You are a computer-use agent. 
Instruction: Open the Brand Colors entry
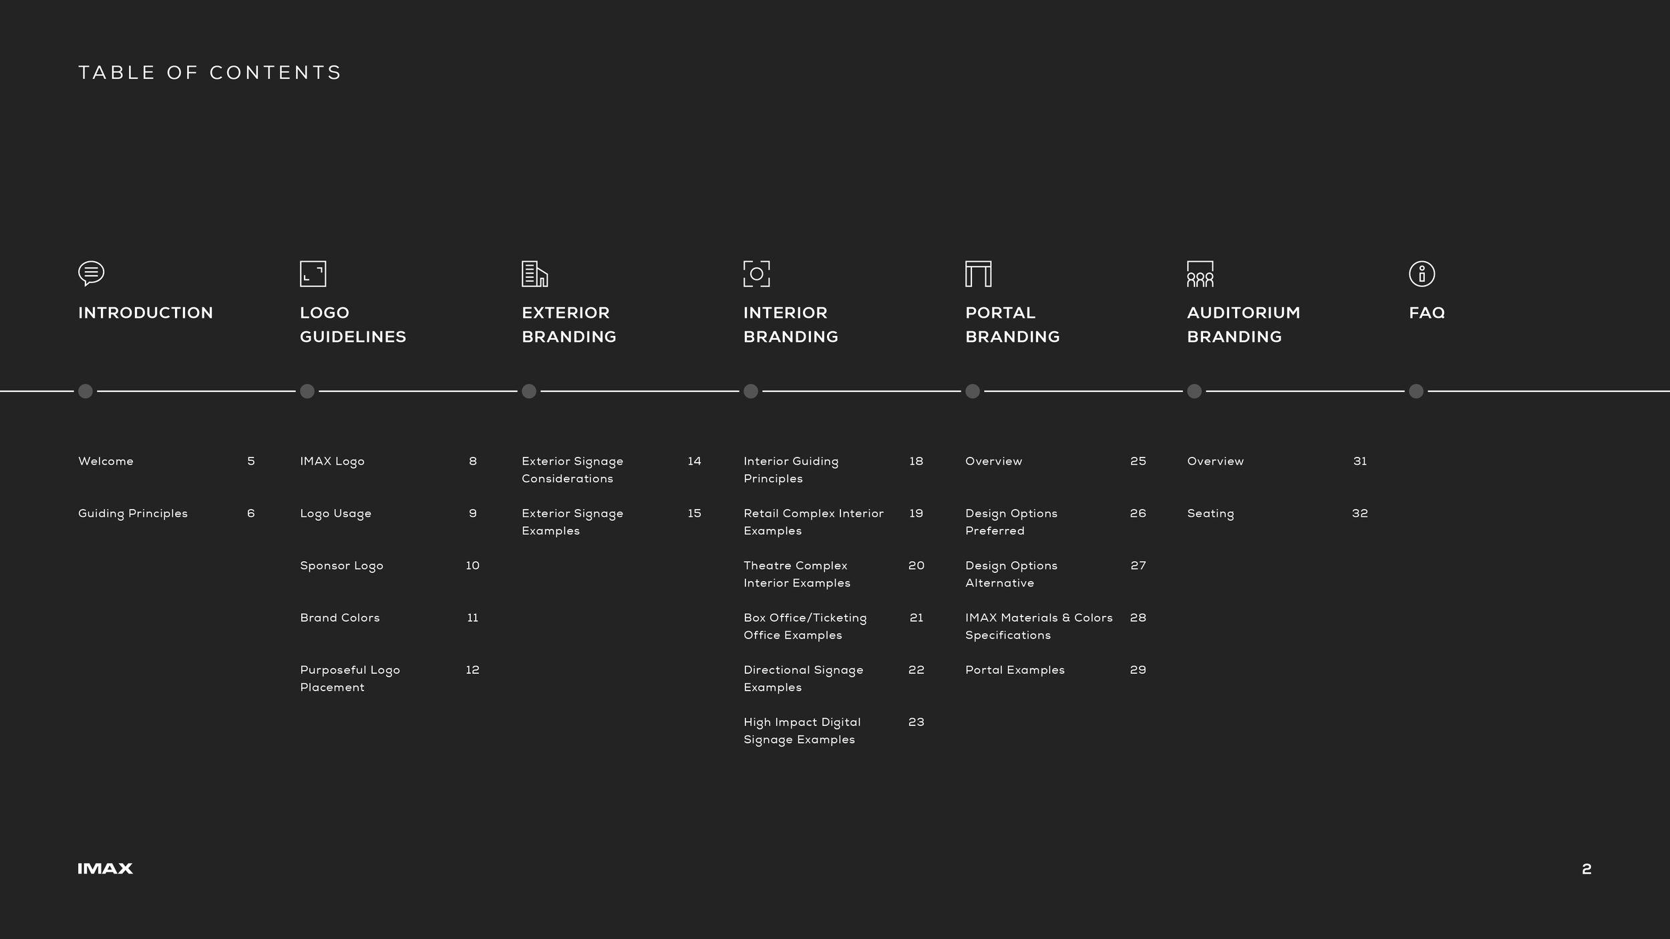click(339, 618)
